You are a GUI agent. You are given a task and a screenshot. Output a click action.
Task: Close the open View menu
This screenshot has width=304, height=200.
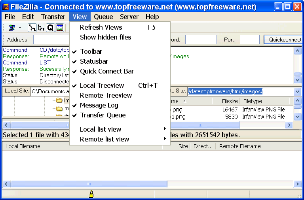tap(80, 17)
